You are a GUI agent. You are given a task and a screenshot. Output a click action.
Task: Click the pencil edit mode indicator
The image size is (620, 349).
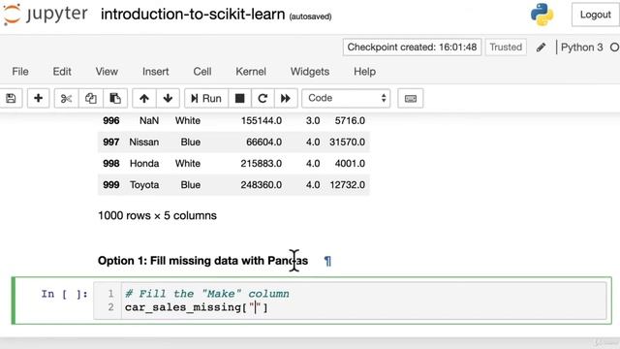click(x=541, y=48)
